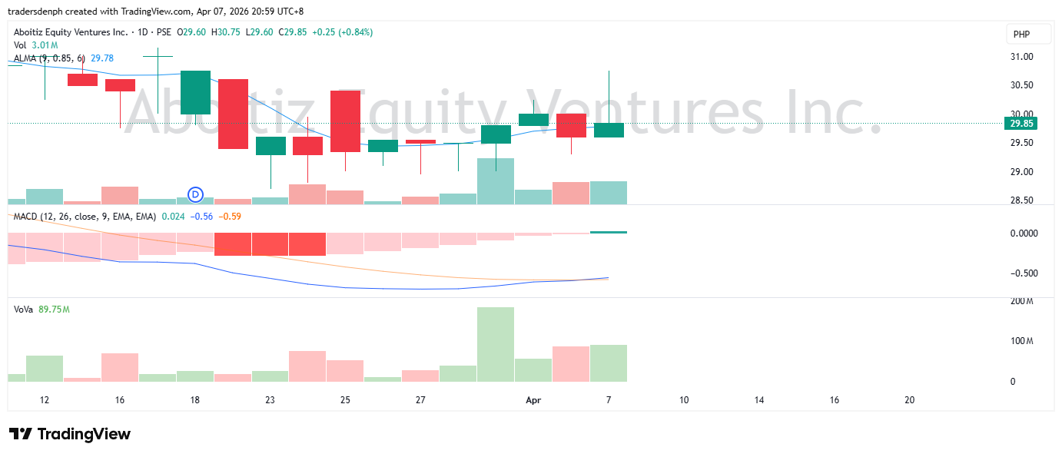
Task: Click the TradingView logo icon
Action: (20, 434)
